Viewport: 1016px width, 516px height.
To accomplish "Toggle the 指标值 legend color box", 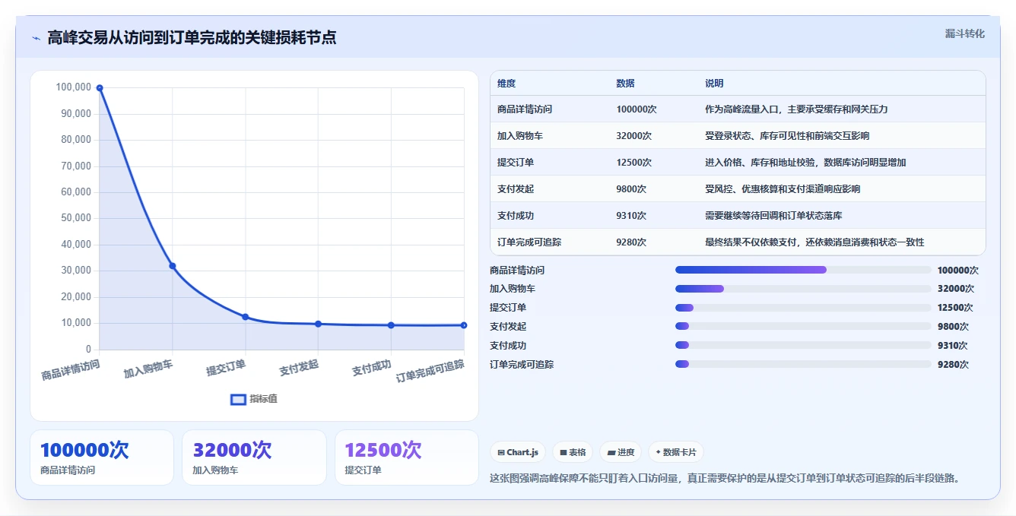I will coord(238,399).
